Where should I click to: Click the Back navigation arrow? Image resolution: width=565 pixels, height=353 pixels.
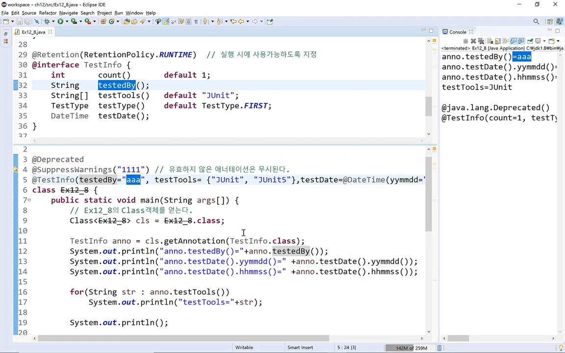[241, 22]
